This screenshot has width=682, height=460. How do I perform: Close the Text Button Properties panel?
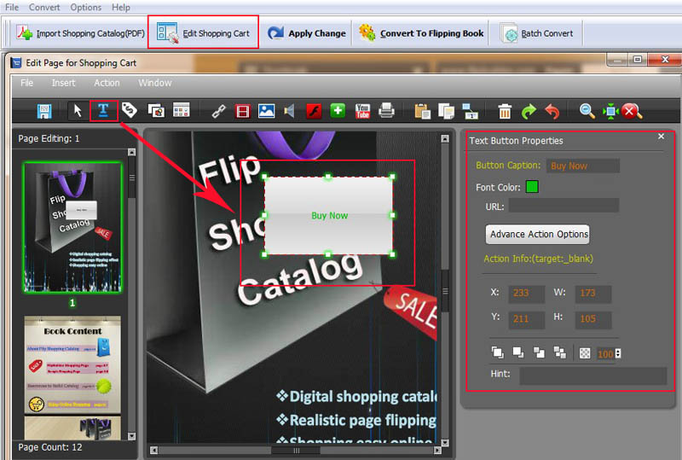coord(662,137)
